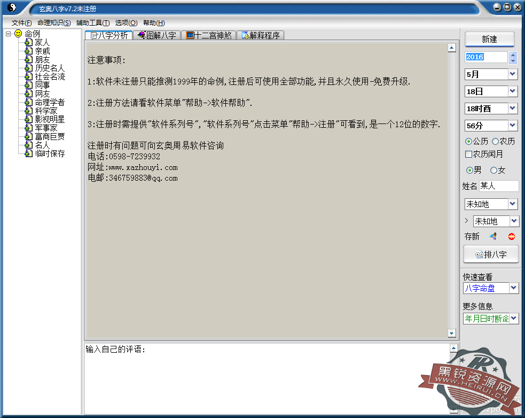
Task: Click the website text www.xazhouyi.com
Action: click(143, 167)
